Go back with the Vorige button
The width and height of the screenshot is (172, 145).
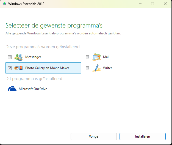pos(94,136)
